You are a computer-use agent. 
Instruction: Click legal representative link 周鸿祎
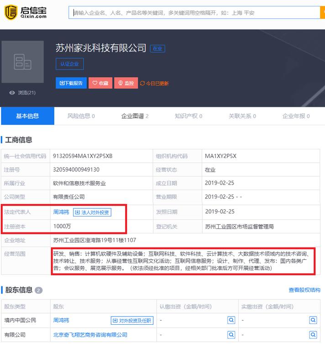[x=61, y=212]
